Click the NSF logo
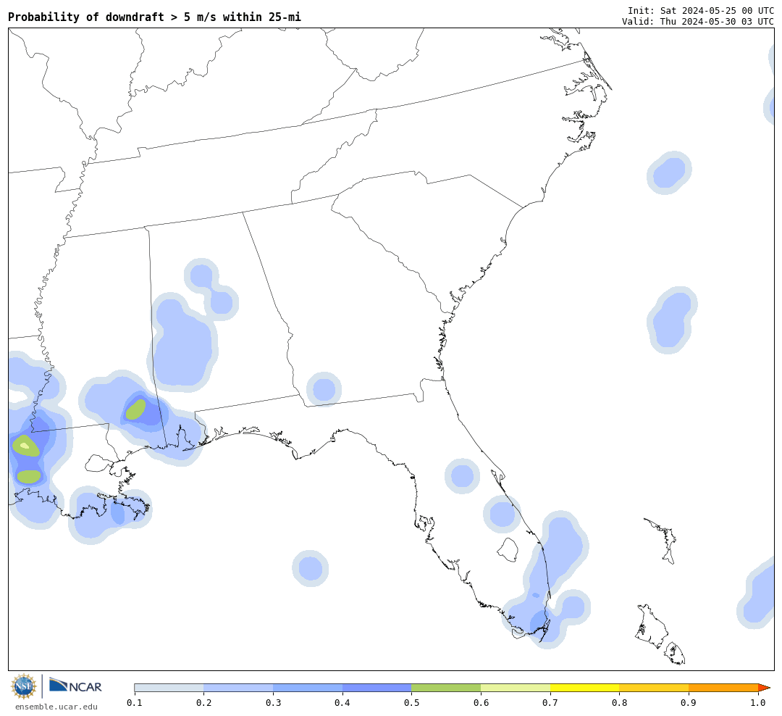Image resolution: width=782 pixels, height=716 pixels. point(24,686)
